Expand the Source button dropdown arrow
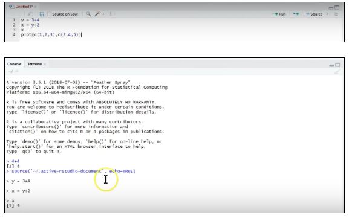 [327, 14]
